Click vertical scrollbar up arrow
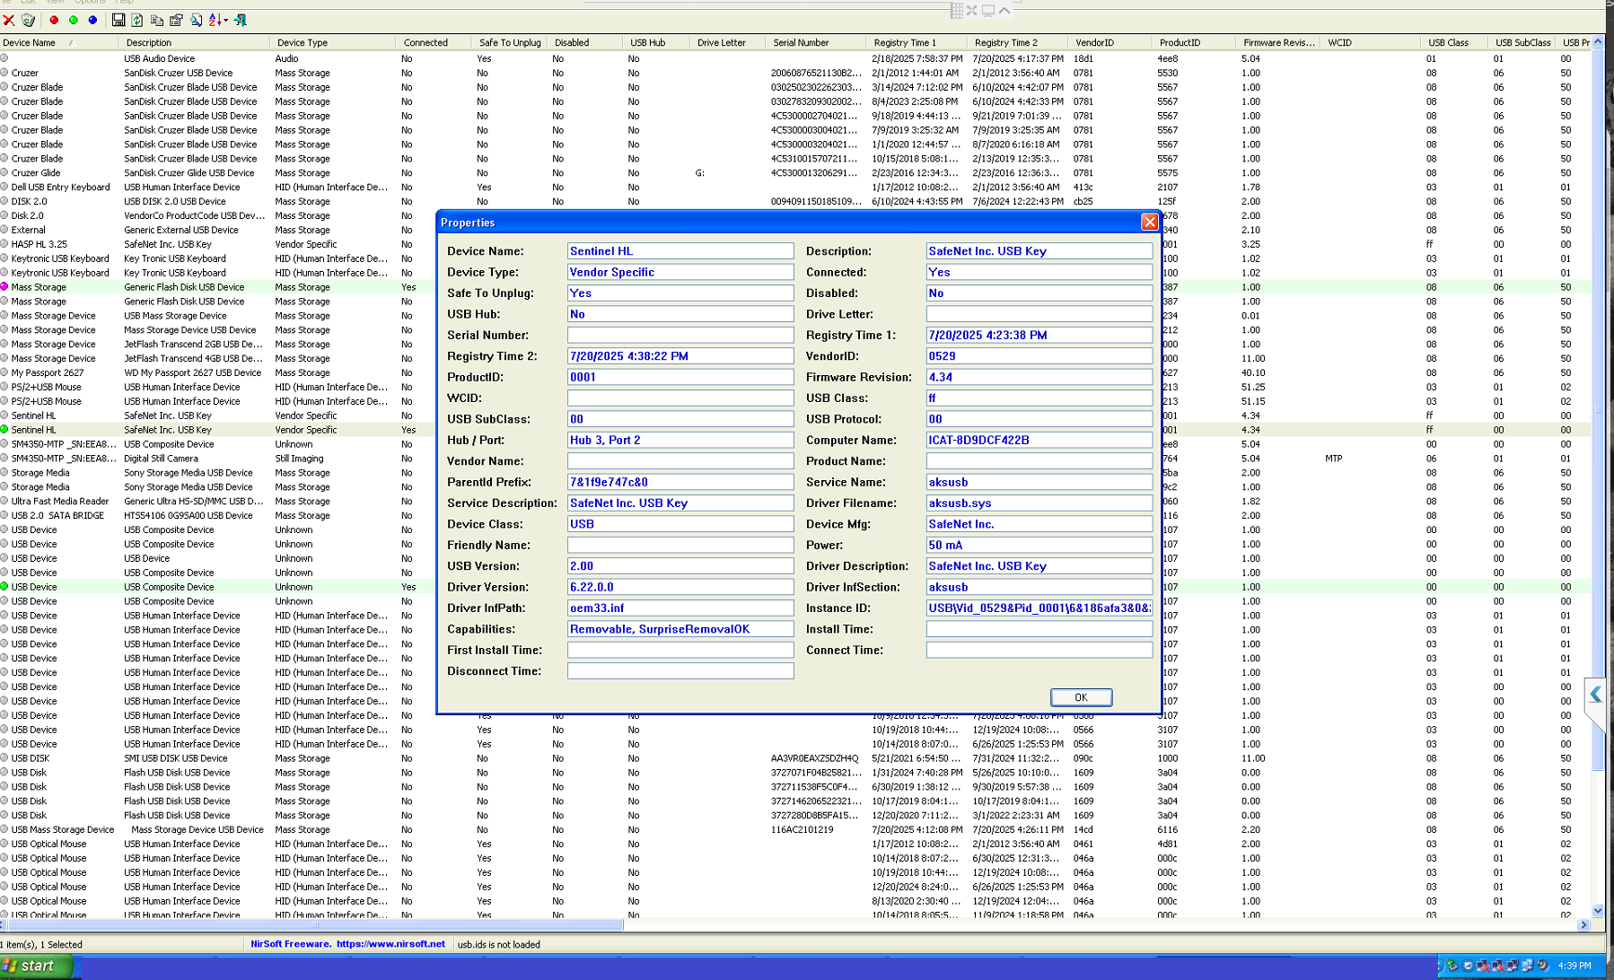Screen dimensions: 1614x980 pyautogui.click(x=1598, y=42)
